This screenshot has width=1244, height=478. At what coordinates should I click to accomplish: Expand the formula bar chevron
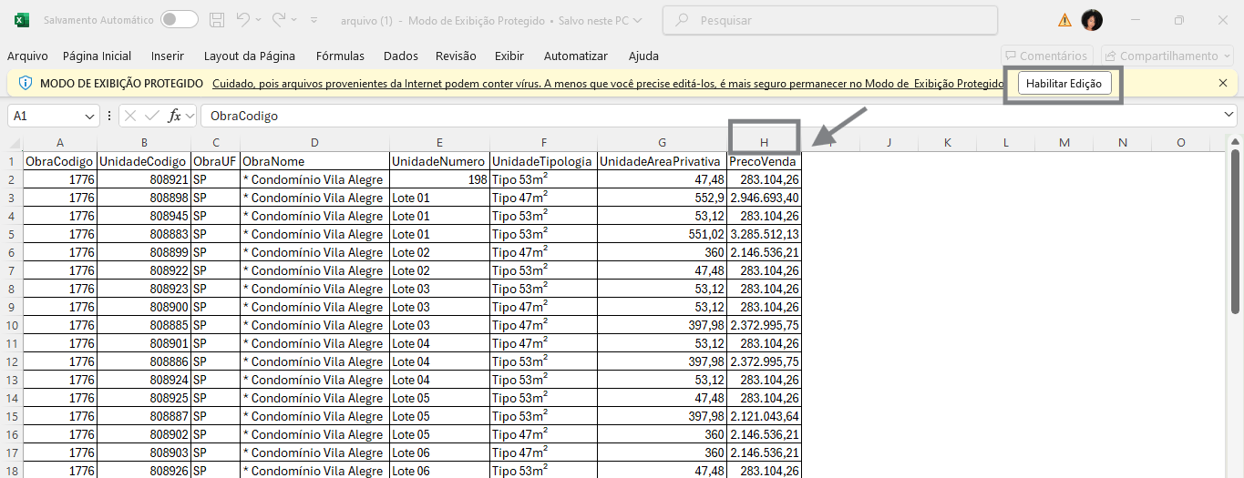(x=1229, y=116)
